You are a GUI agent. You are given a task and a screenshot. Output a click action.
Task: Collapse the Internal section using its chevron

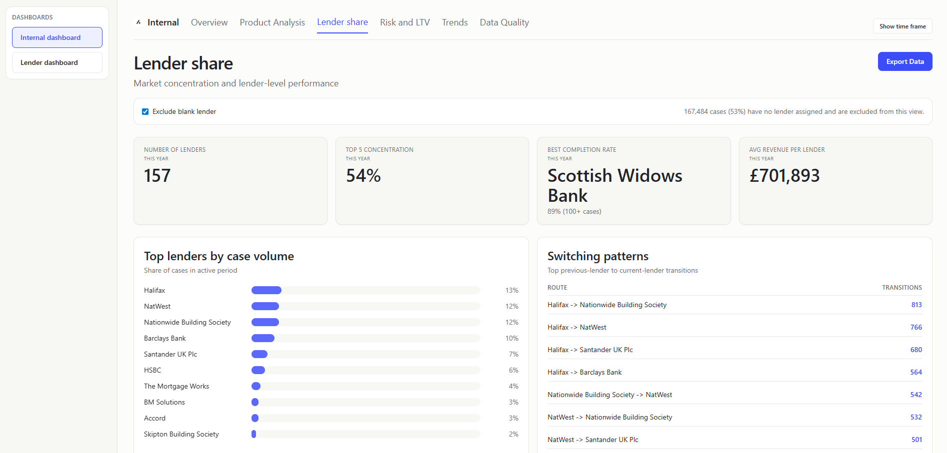(138, 22)
